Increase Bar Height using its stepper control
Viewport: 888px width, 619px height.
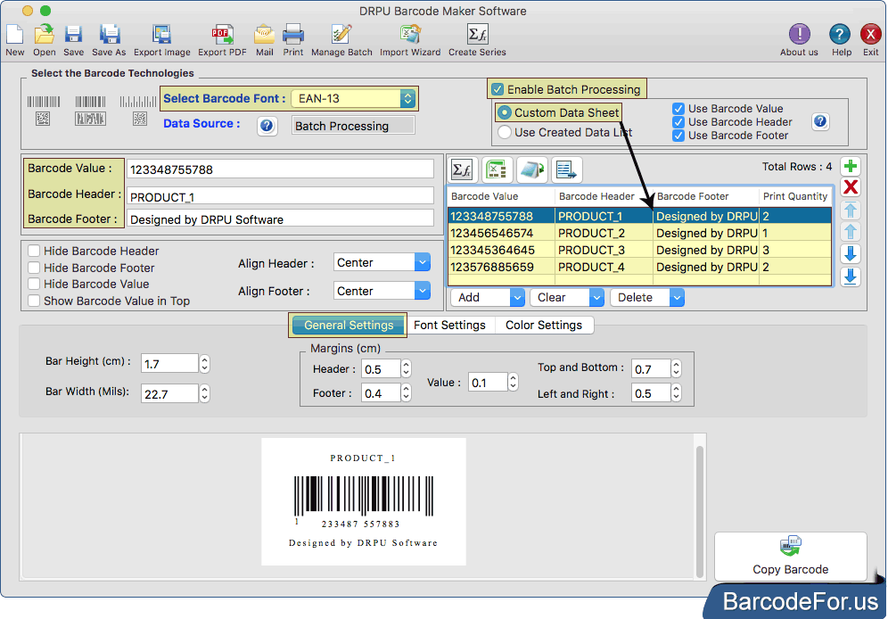pos(204,359)
